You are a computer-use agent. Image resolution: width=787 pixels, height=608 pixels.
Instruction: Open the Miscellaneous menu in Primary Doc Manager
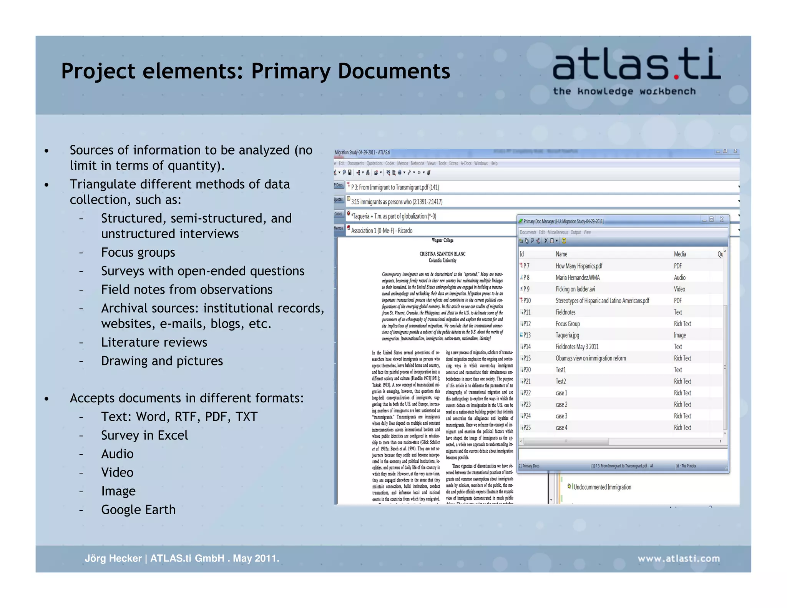[557, 232]
